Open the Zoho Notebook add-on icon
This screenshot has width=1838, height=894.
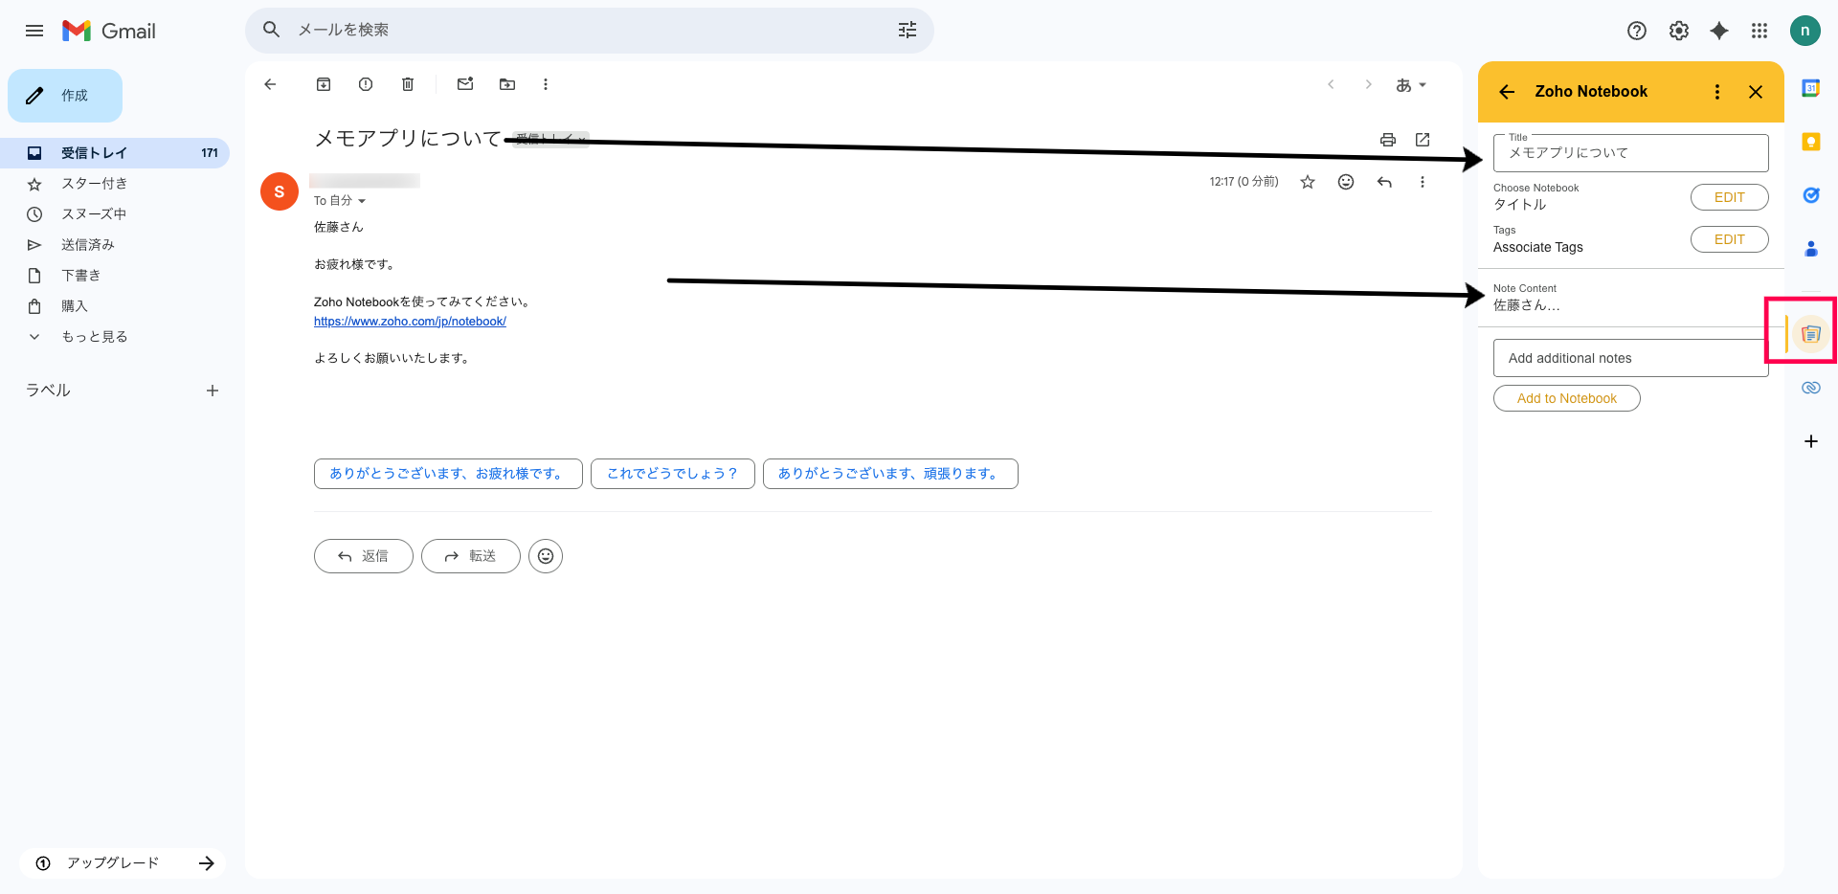click(1810, 334)
